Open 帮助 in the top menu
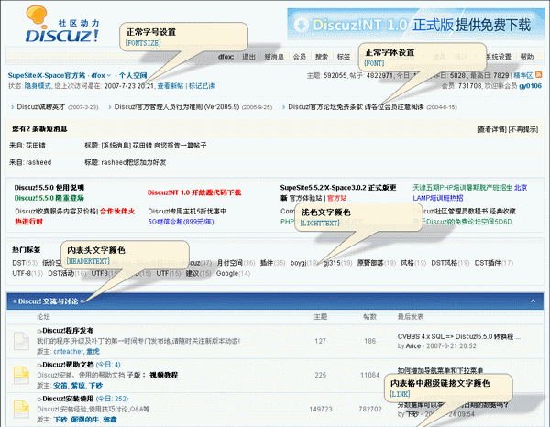This screenshot has height=427, width=550. (x=526, y=57)
